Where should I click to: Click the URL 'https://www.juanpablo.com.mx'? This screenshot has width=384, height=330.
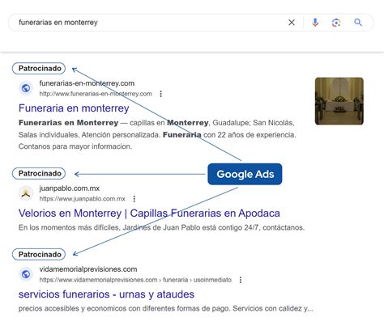tap(83, 199)
